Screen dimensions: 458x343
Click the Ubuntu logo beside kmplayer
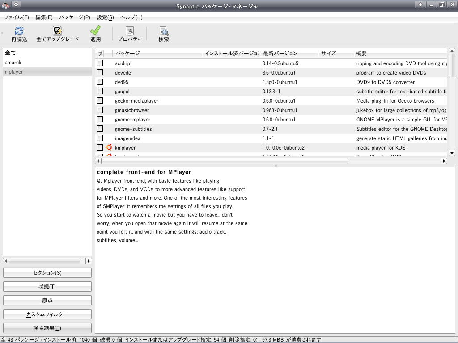click(x=109, y=147)
